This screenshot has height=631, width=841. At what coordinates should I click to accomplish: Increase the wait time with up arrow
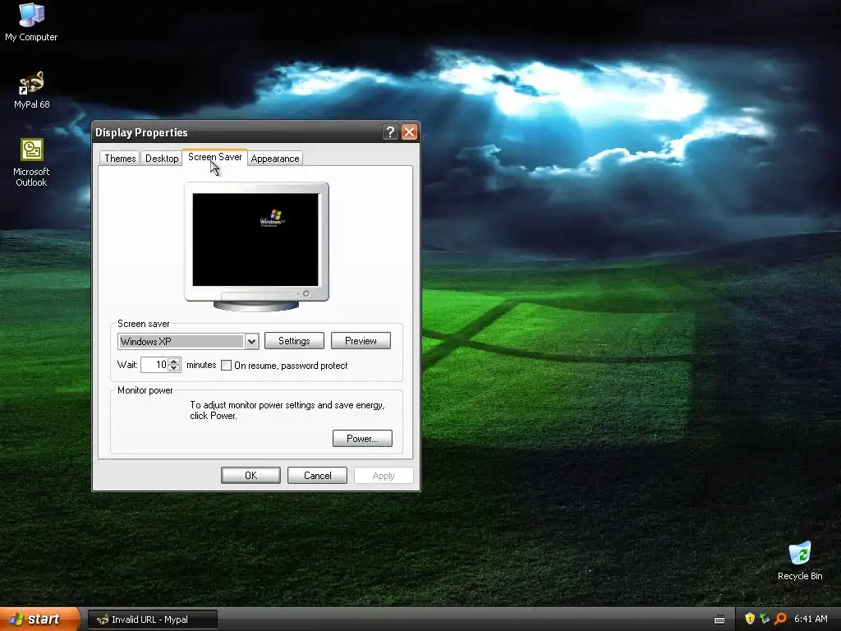point(174,362)
